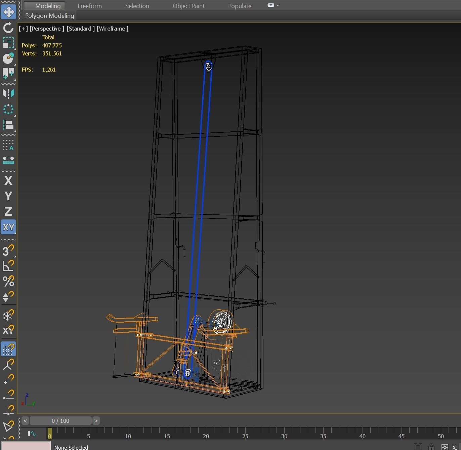Toggle Percent Snap
Viewport: 461px width, 450px height.
click(x=8, y=281)
